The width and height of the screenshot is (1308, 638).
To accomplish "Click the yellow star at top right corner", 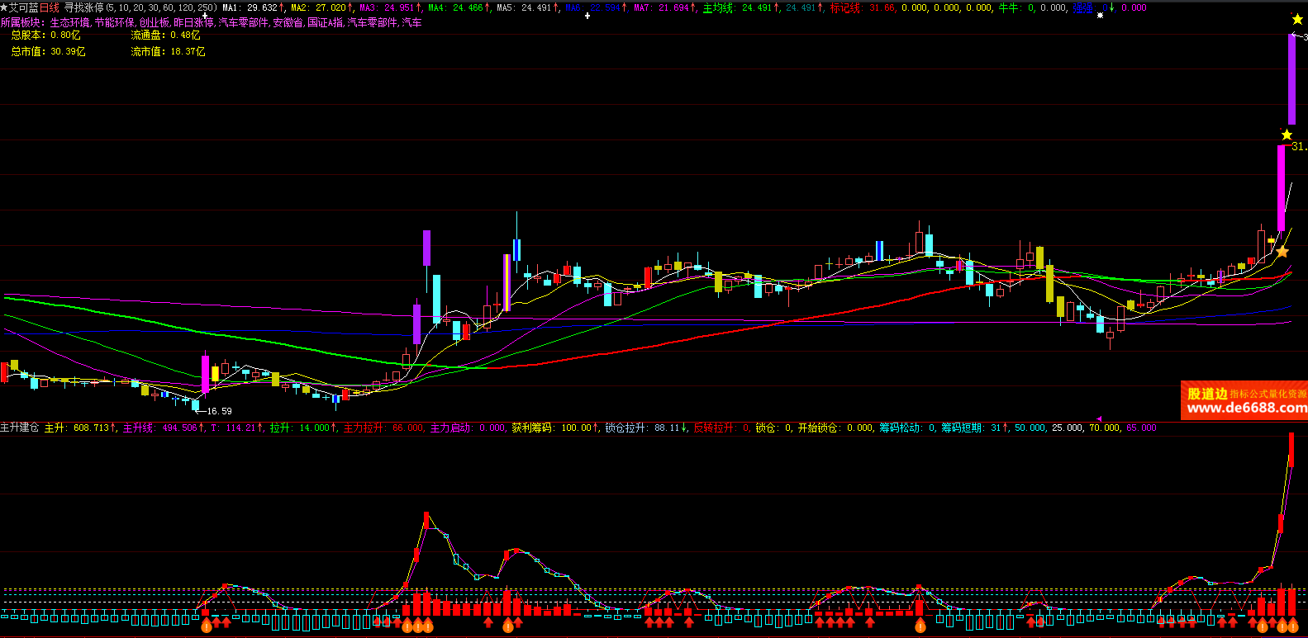I will 1297,19.
